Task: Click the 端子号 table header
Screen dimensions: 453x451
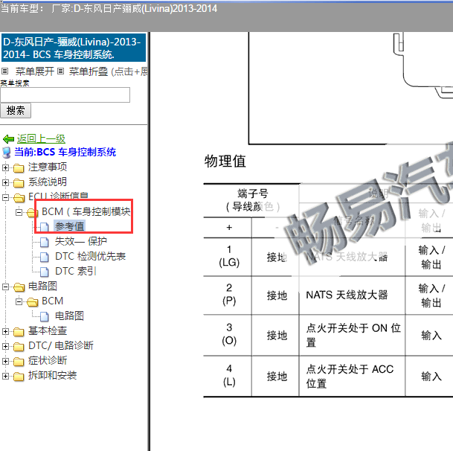Action: coord(252,200)
